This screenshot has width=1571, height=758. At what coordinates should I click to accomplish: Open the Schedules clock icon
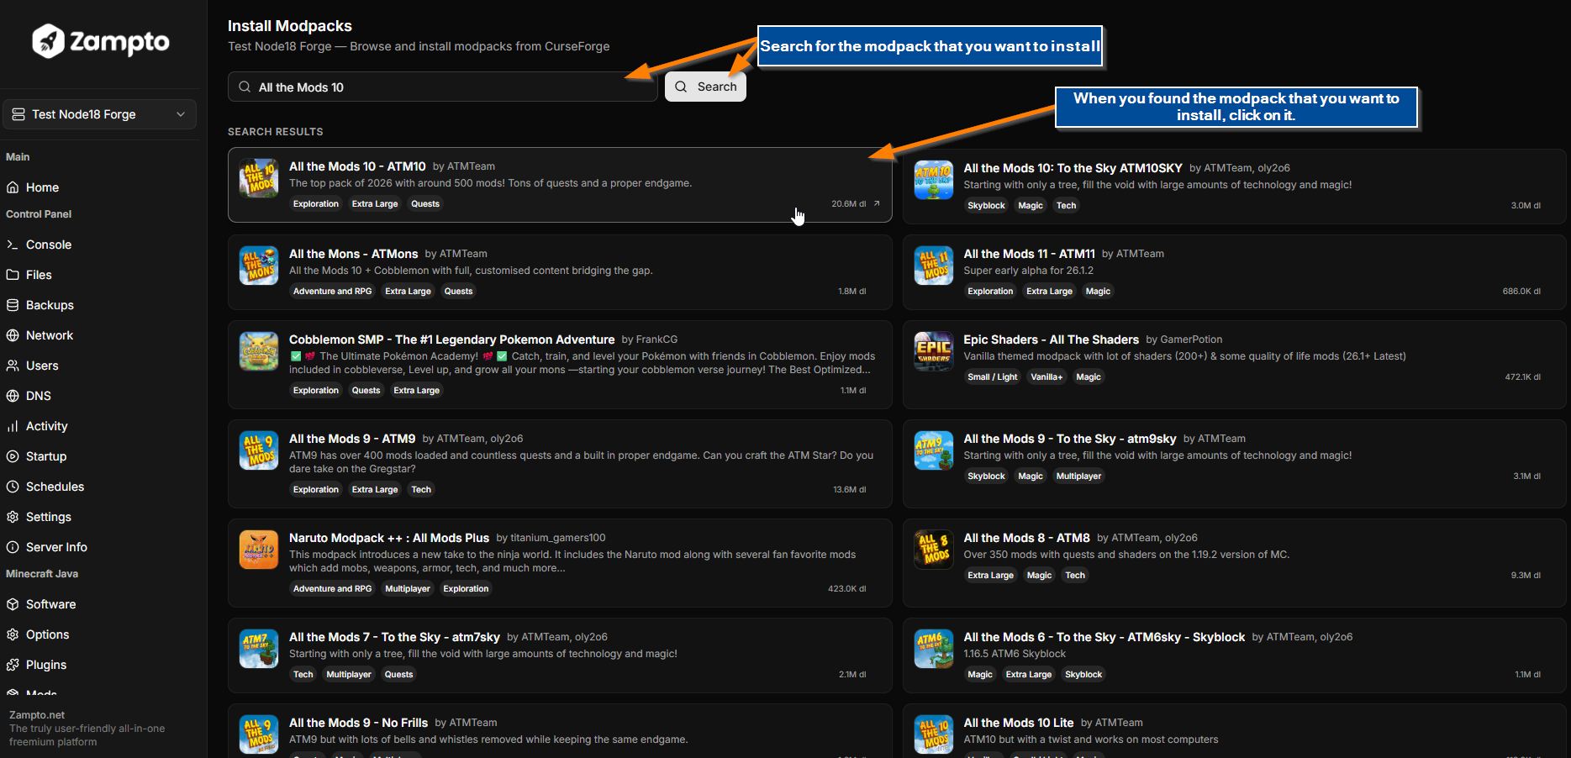13,487
